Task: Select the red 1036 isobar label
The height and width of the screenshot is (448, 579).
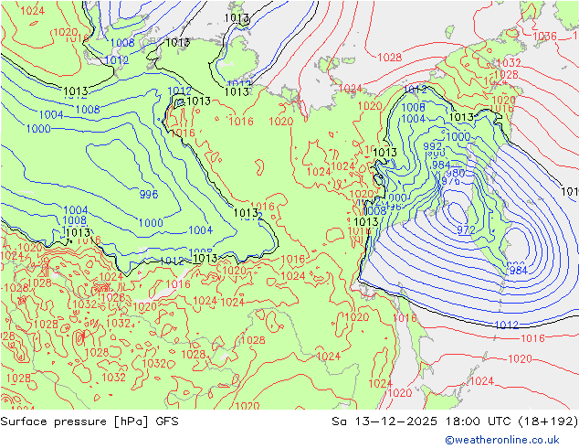Action: 544,37
